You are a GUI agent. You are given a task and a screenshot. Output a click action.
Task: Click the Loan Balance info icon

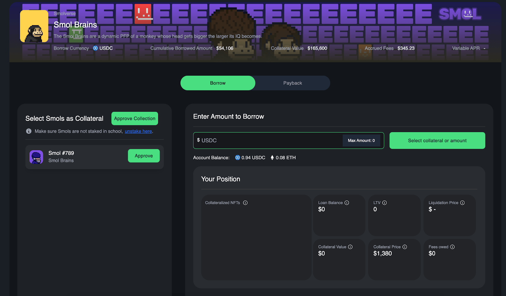click(x=347, y=203)
